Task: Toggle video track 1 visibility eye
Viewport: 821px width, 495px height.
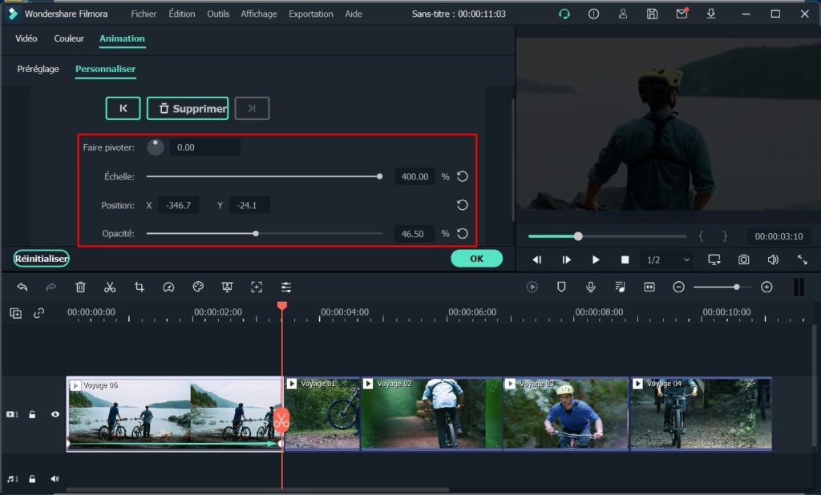Action: pos(55,414)
